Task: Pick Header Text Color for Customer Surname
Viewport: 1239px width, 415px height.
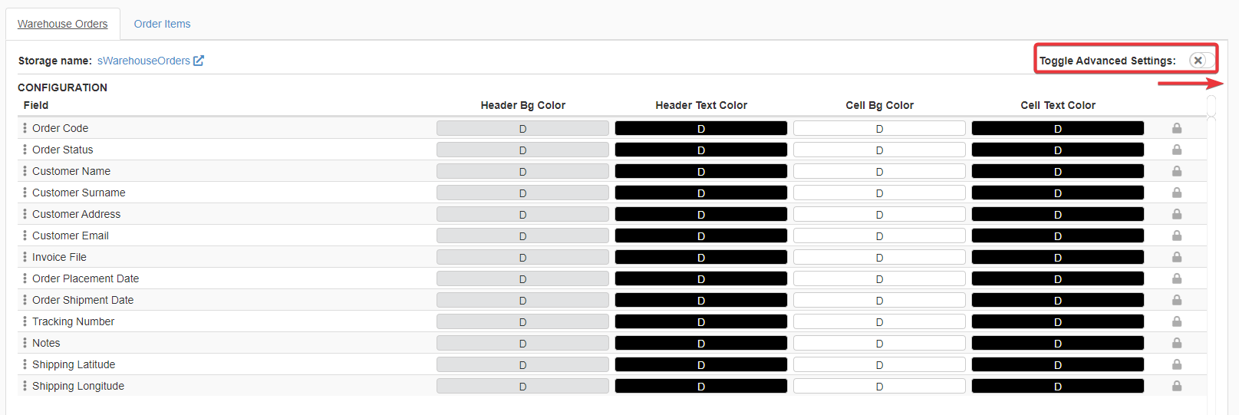Action: coord(700,193)
